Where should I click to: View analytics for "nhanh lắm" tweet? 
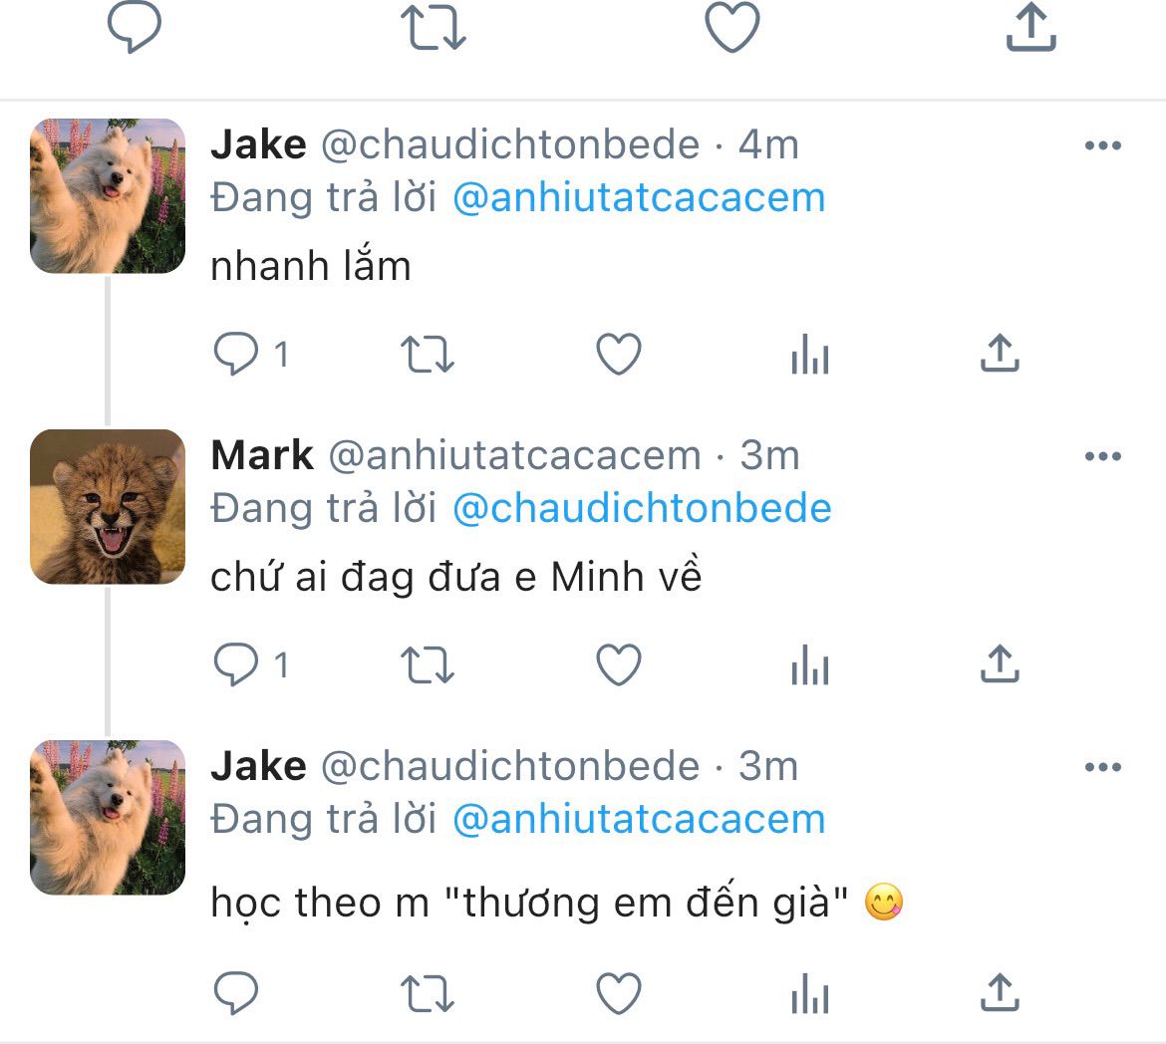[809, 355]
